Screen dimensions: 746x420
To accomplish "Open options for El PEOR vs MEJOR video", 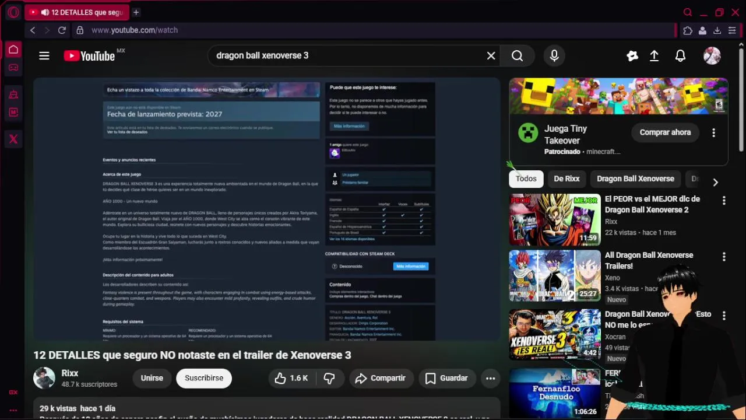I will coord(724,200).
